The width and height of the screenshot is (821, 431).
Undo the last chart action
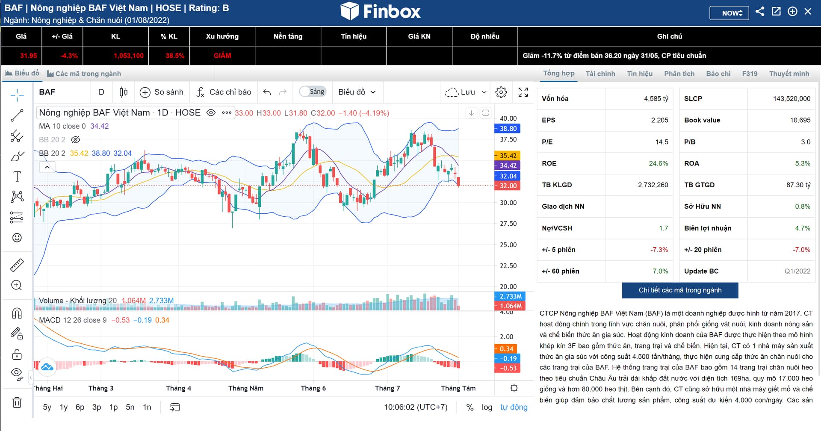(267, 92)
